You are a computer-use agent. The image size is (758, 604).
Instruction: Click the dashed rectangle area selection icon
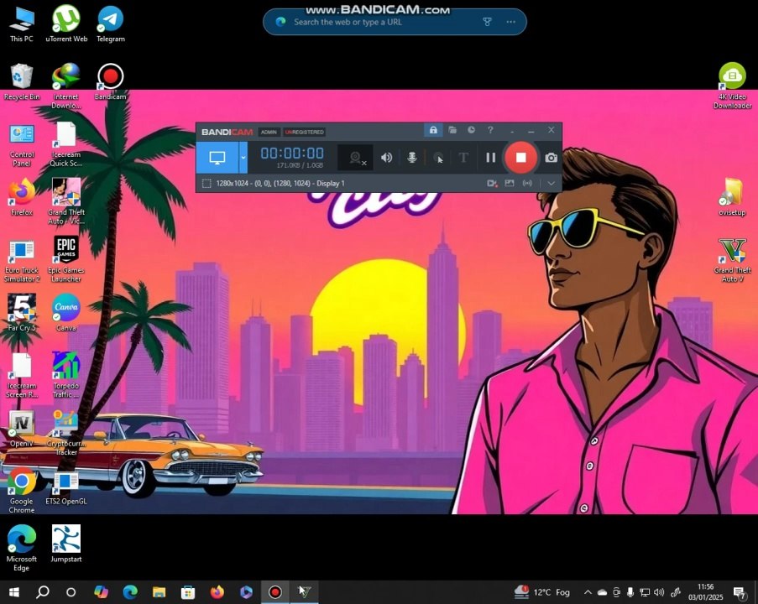(206, 184)
